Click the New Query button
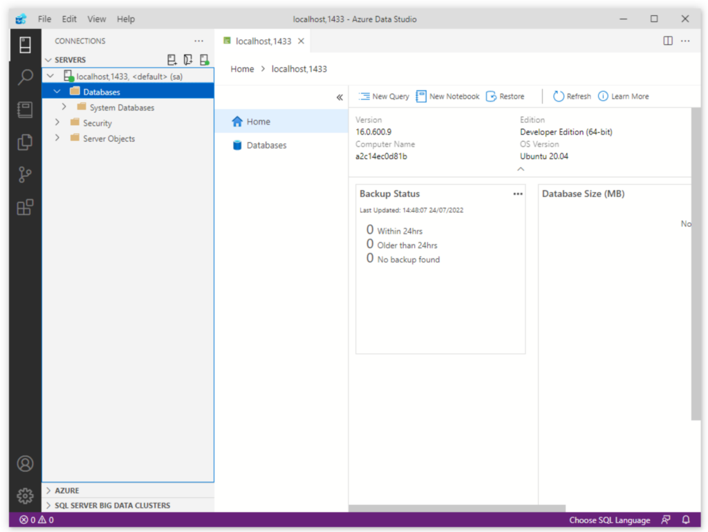Screen dimensions: 708x532 tap(384, 97)
